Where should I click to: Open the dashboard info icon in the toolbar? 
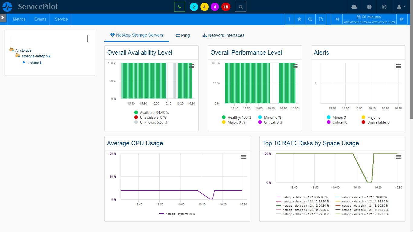coord(289,19)
